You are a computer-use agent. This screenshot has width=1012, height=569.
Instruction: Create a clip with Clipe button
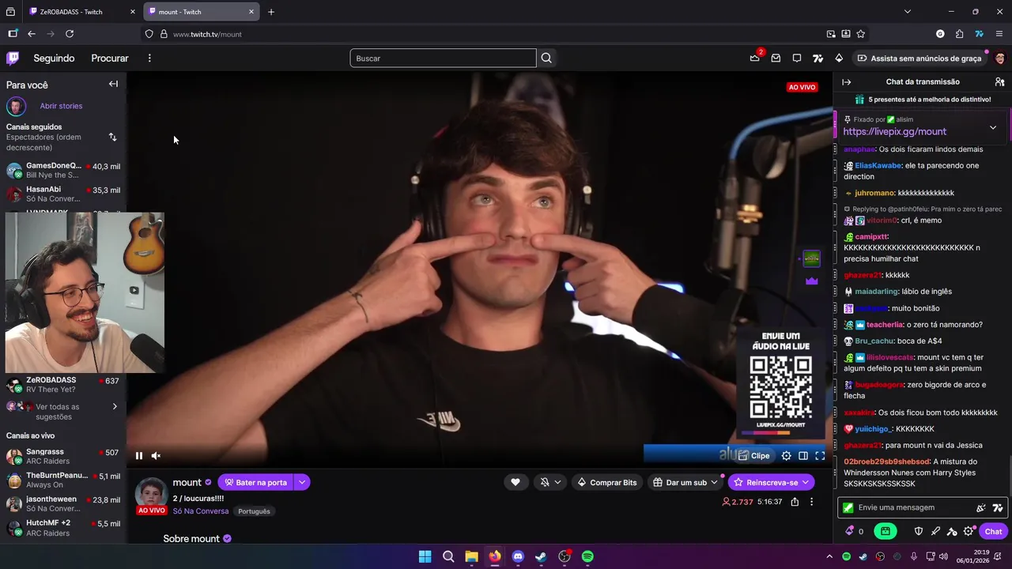(x=753, y=455)
